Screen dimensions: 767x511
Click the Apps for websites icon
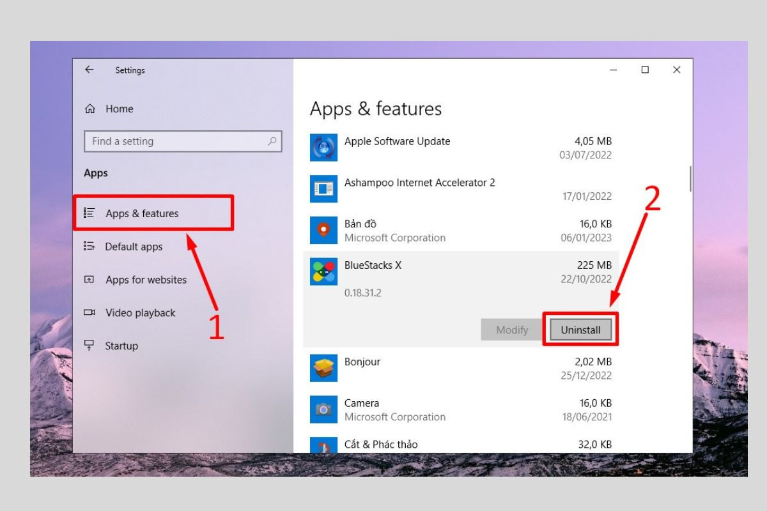pyautogui.click(x=89, y=280)
